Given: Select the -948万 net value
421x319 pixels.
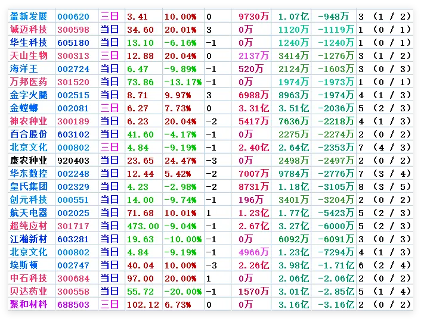Looking at the screenshot, I should 333,16.
